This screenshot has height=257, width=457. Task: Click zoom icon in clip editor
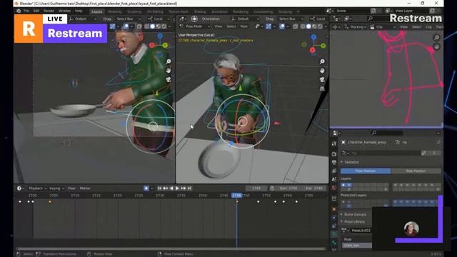[x=436, y=38]
